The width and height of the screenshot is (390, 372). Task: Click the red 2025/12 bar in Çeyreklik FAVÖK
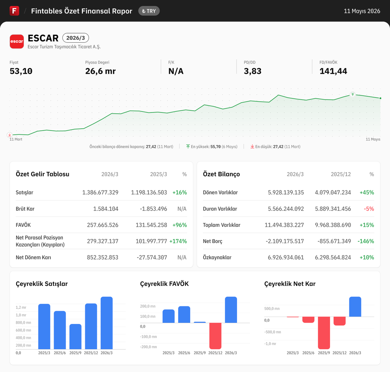[215, 336]
